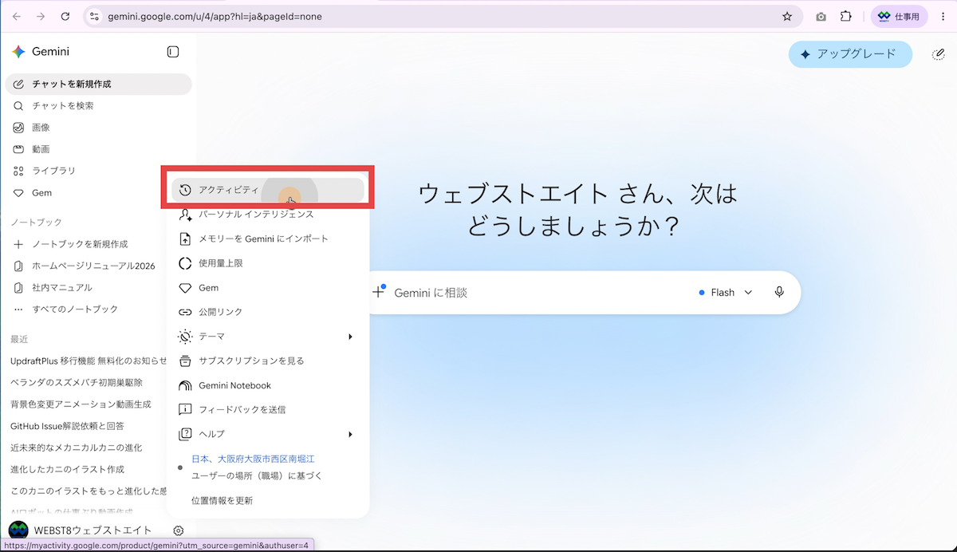Open the settings gear icon

point(179,530)
